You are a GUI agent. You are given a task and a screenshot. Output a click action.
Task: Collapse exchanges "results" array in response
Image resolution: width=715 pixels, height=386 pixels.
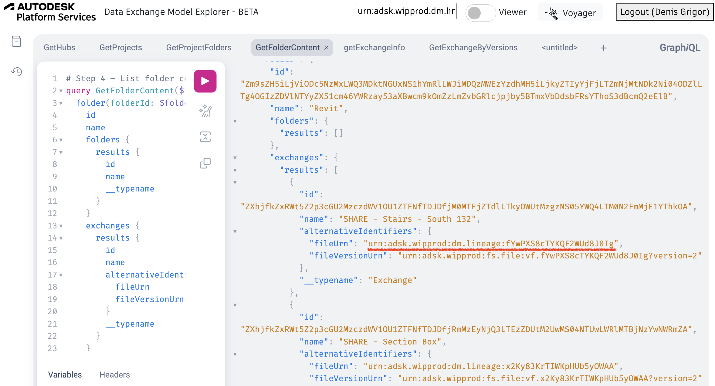click(x=235, y=170)
